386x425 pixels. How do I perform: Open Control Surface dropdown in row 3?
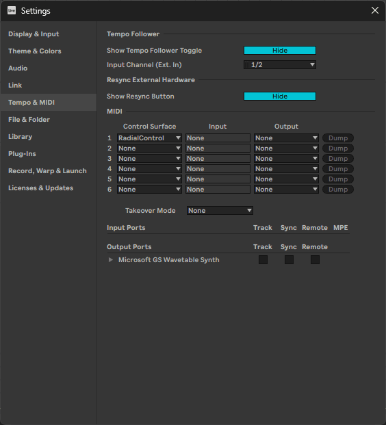[149, 159]
